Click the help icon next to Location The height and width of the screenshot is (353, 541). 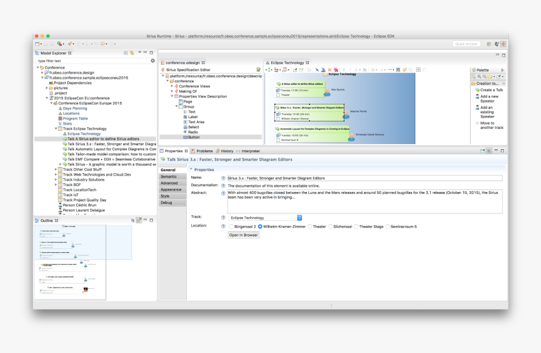pos(223,227)
